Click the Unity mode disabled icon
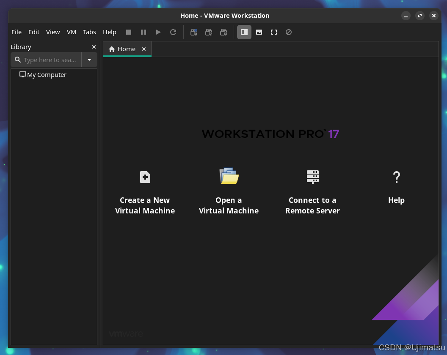 point(289,32)
